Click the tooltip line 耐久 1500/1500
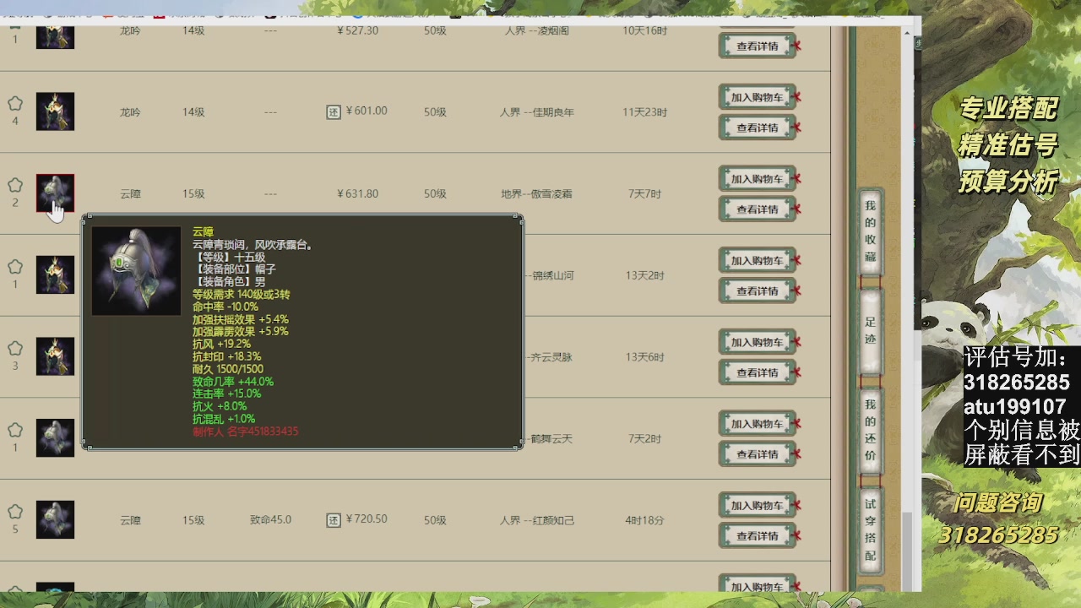1081x608 pixels. click(x=228, y=369)
